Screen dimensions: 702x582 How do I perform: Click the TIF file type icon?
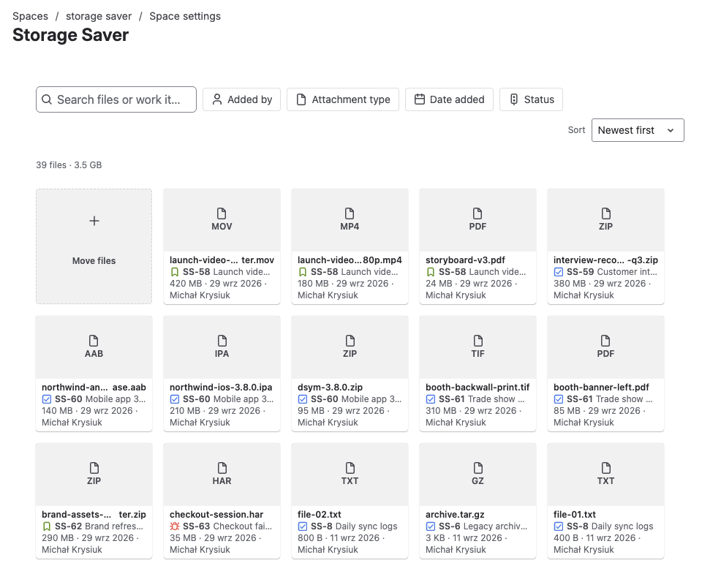[x=478, y=341]
